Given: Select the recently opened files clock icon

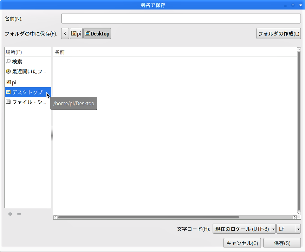Looking at the screenshot, I should tap(8, 71).
